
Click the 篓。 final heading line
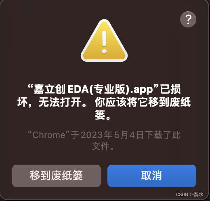point(103,115)
